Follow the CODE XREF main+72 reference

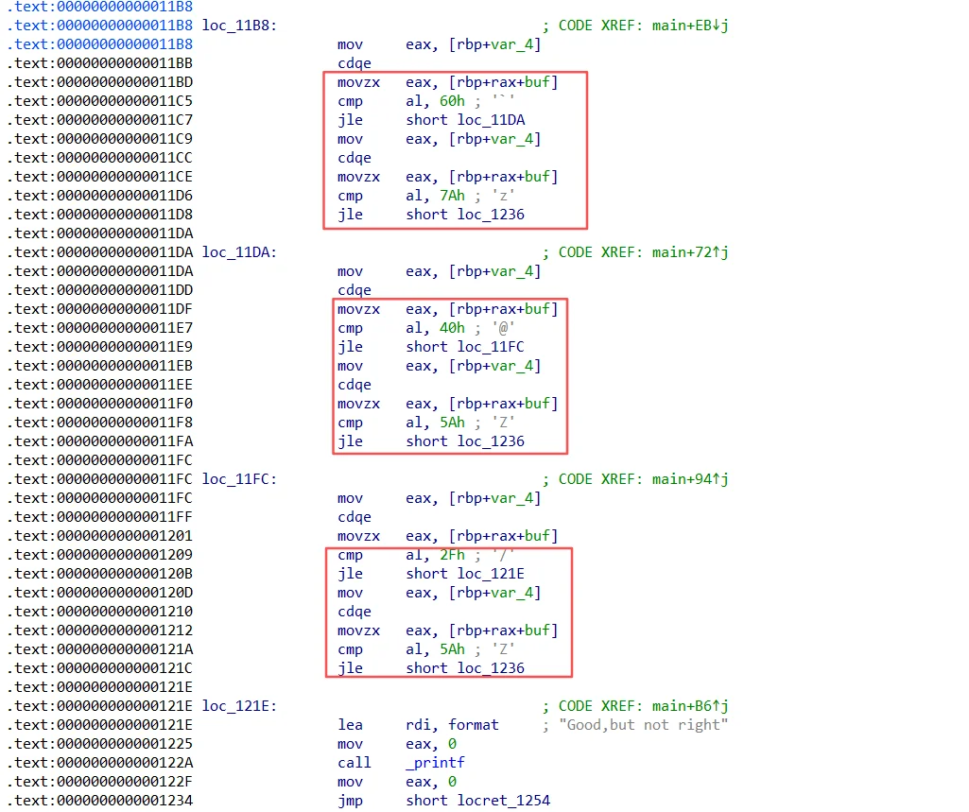pyautogui.click(x=690, y=252)
